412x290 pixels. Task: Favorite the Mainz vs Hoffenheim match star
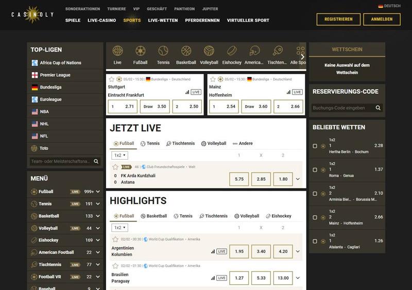pyautogui.click(x=213, y=79)
